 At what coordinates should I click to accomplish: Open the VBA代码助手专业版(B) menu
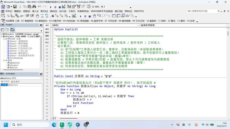(x=102, y=11)
